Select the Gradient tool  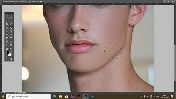coord(11,35)
